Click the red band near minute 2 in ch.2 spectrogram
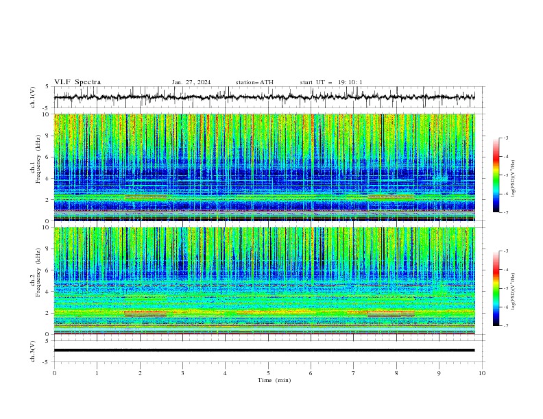The width and height of the screenshot is (543, 419). tap(145, 314)
